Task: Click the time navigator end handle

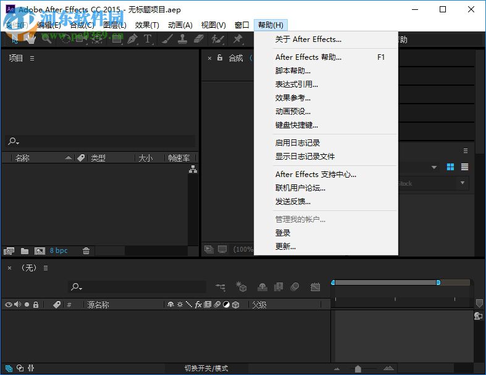Action: pos(438,282)
